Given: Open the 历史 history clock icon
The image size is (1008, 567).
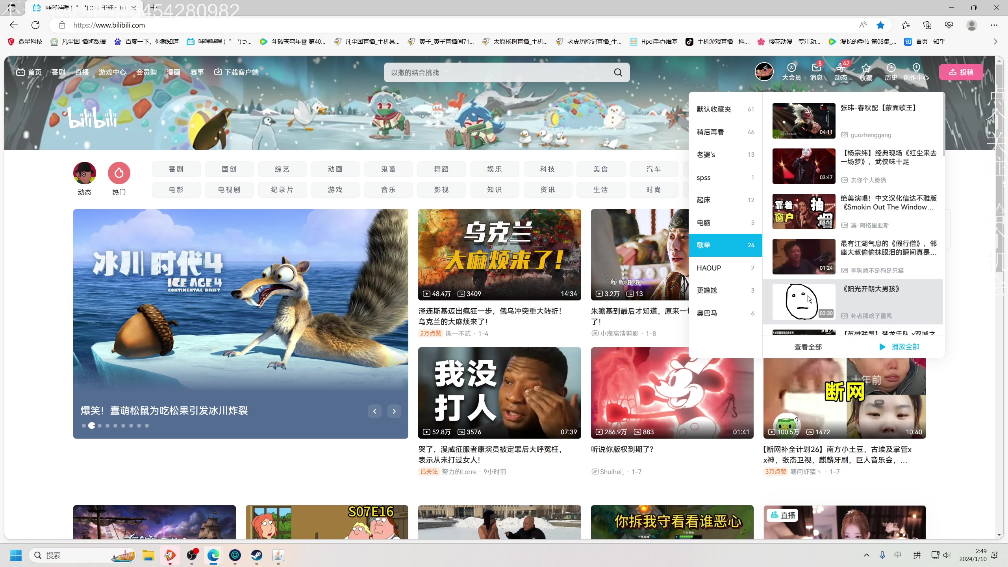Looking at the screenshot, I should (891, 72).
